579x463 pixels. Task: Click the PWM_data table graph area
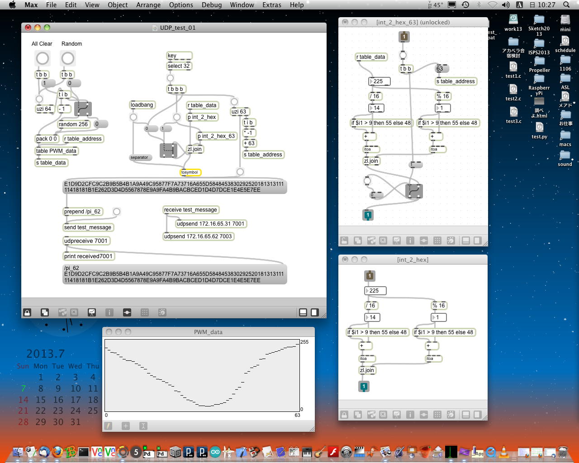(202, 375)
